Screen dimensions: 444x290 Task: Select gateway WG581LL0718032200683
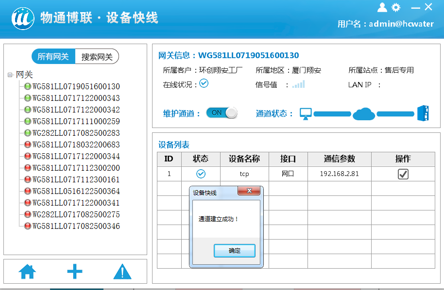tap(76, 145)
